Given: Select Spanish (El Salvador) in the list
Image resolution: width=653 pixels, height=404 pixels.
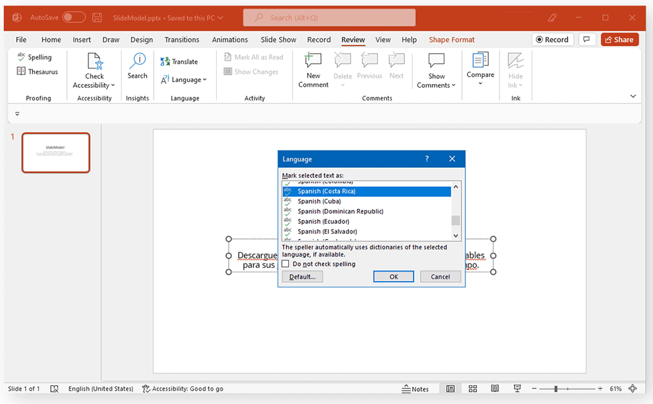Looking at the screenshot, I should click(367, 231).
